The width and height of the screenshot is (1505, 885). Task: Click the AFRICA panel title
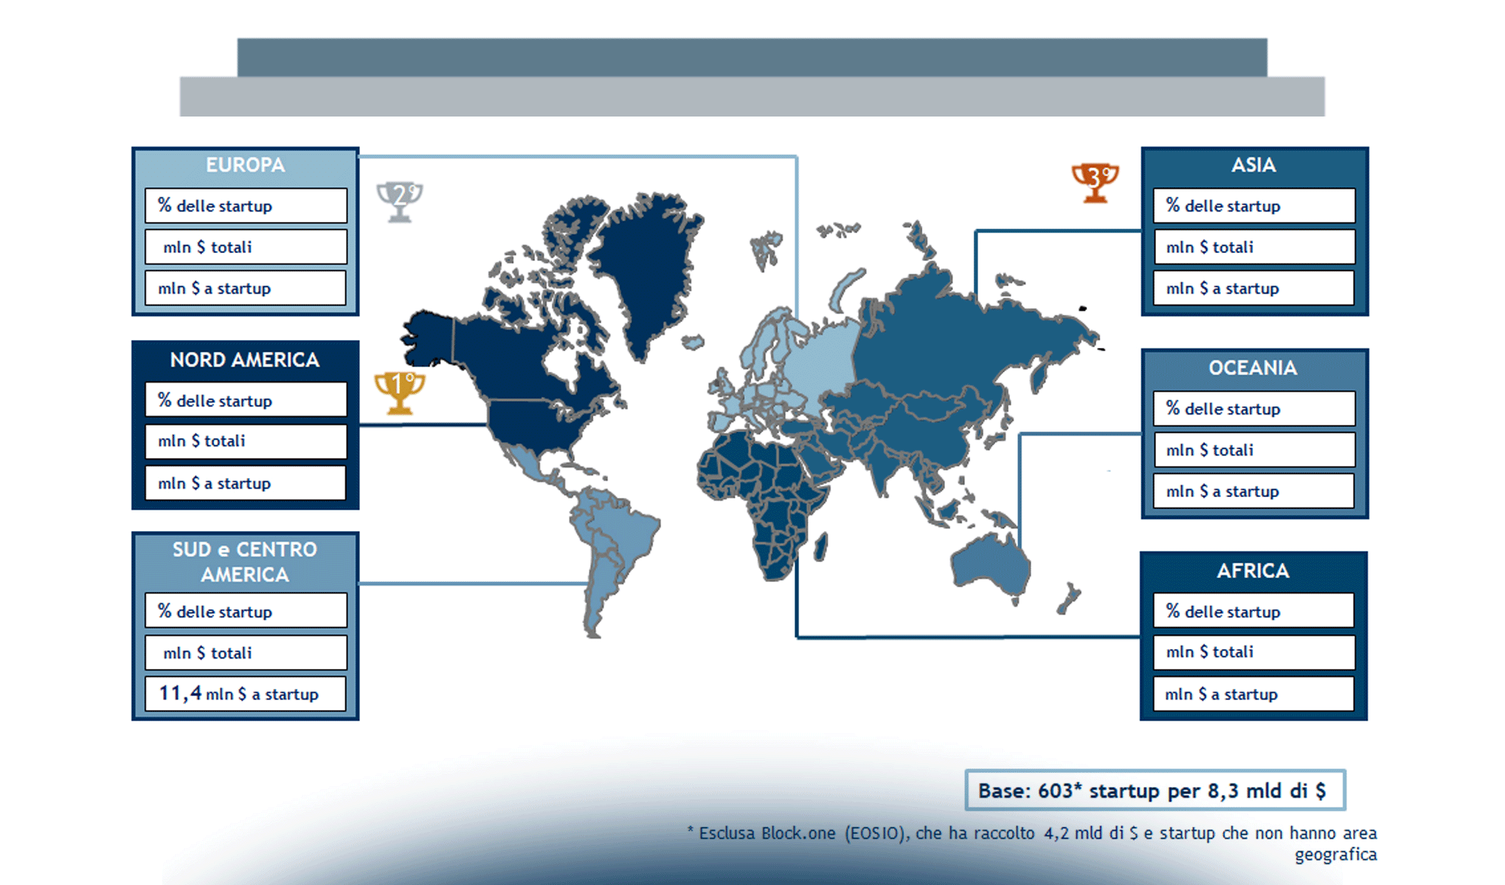coord(1253,571)
